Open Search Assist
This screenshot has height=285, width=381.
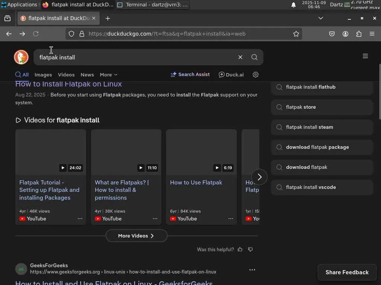pos(190,75)
